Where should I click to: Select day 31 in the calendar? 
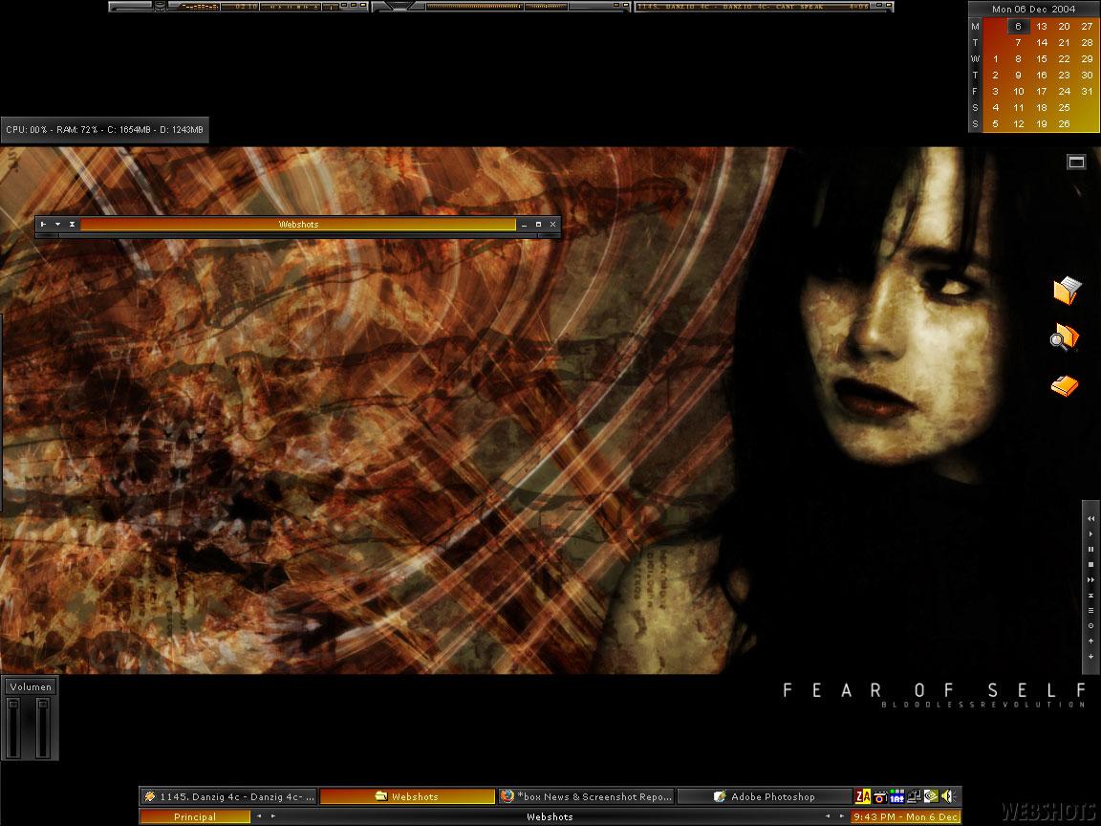click(1087, 92)
